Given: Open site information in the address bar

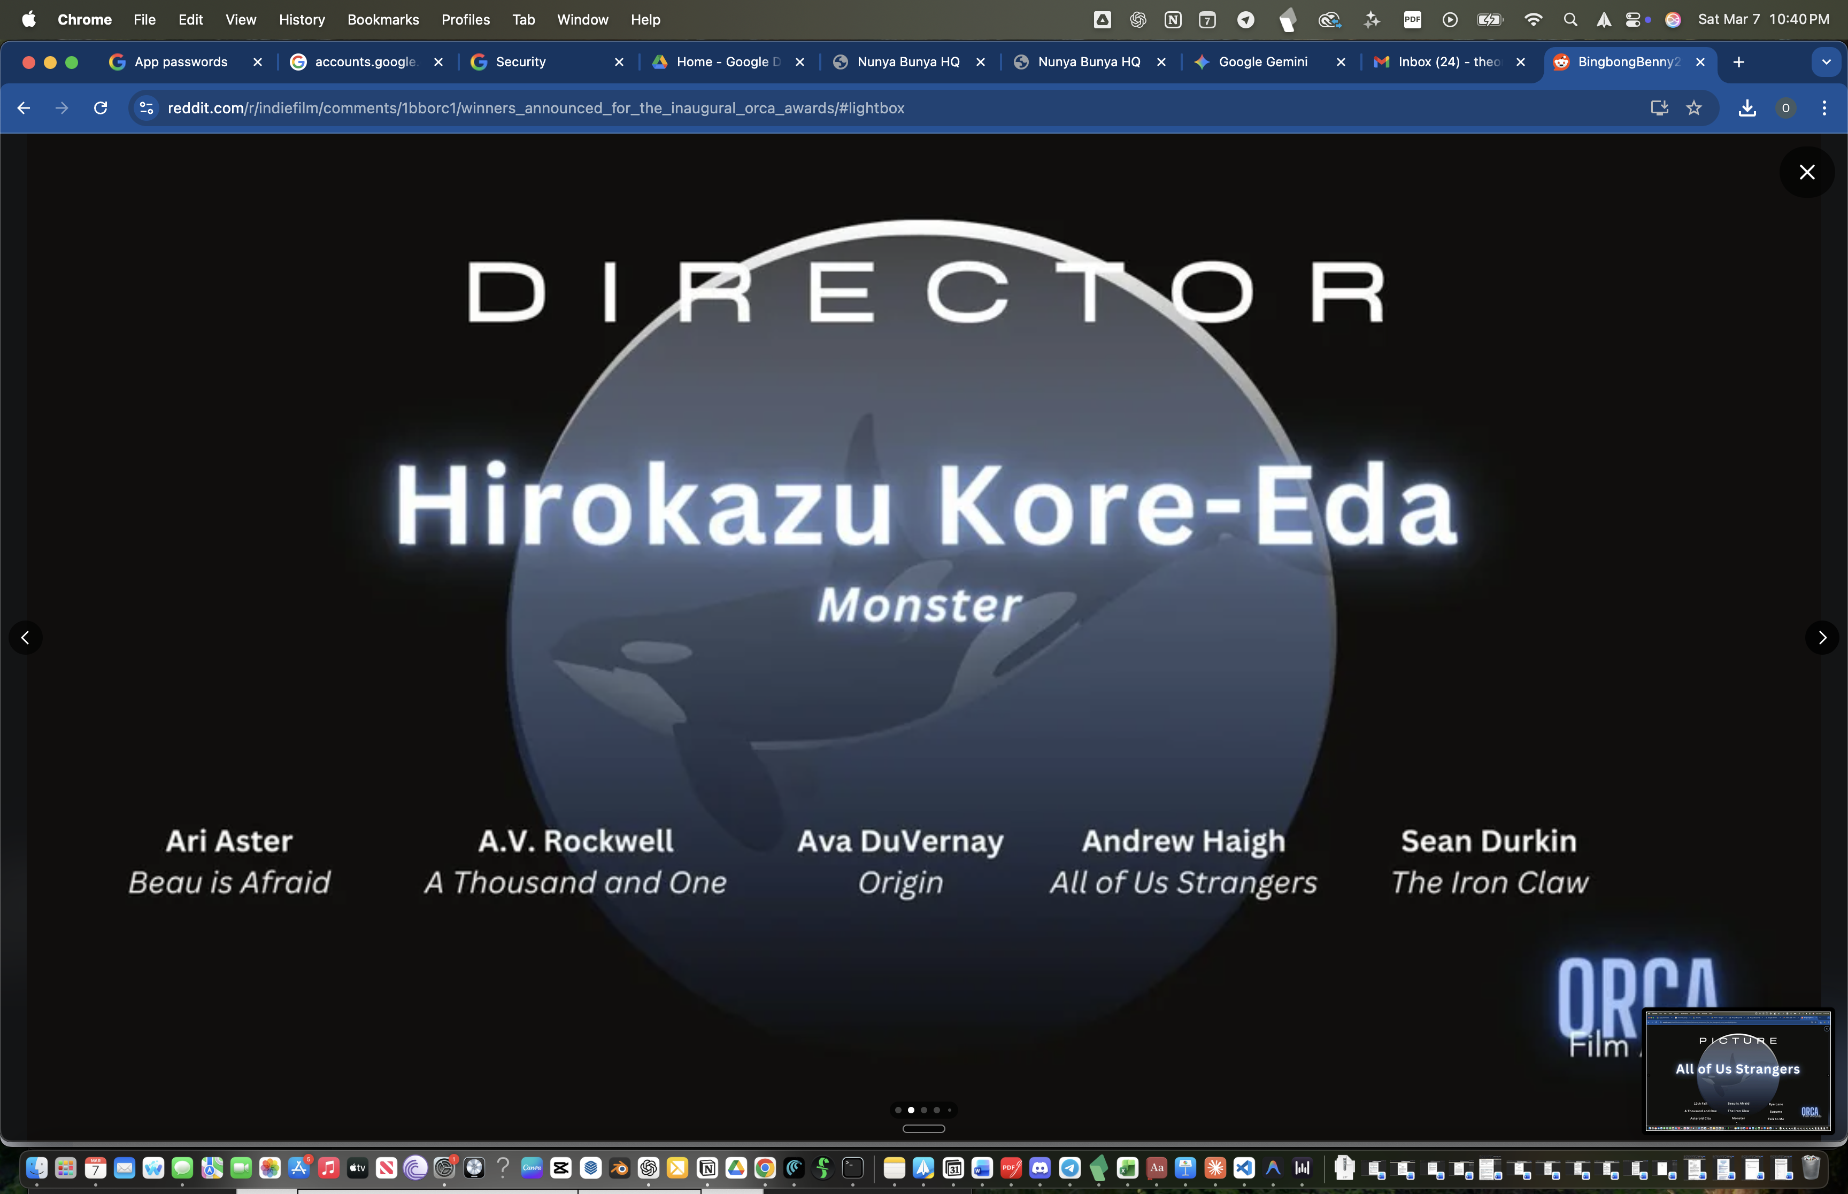Looking at the screenshot, I should [x=146, y=108].
